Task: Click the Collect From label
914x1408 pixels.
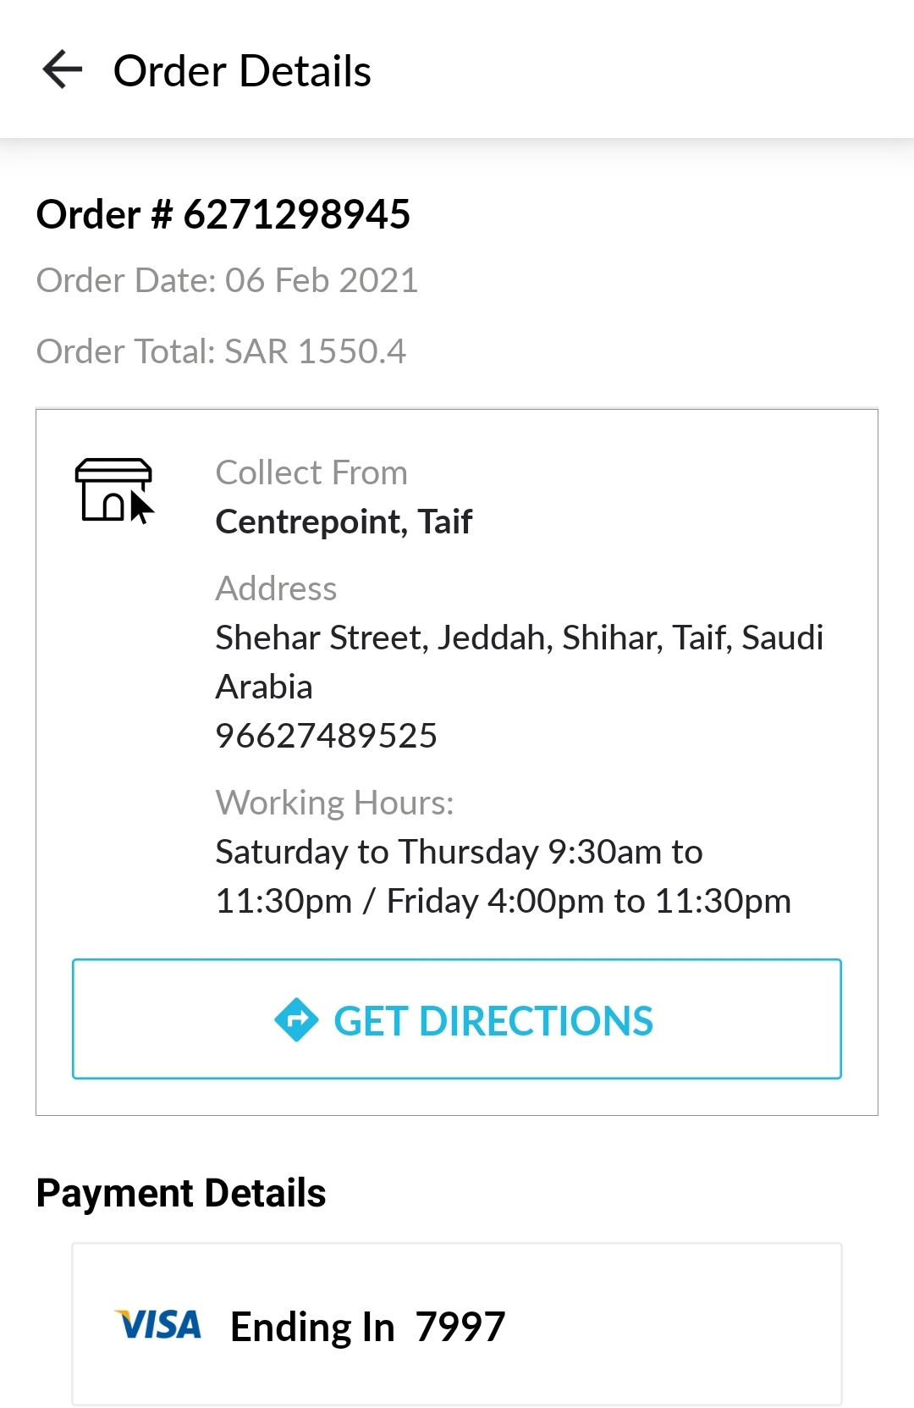Action: 311,472
